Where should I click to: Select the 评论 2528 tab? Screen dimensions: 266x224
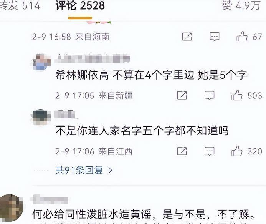(80, 5)
